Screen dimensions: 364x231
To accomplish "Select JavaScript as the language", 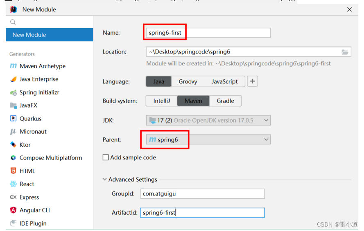I will (x=224, y=81).
